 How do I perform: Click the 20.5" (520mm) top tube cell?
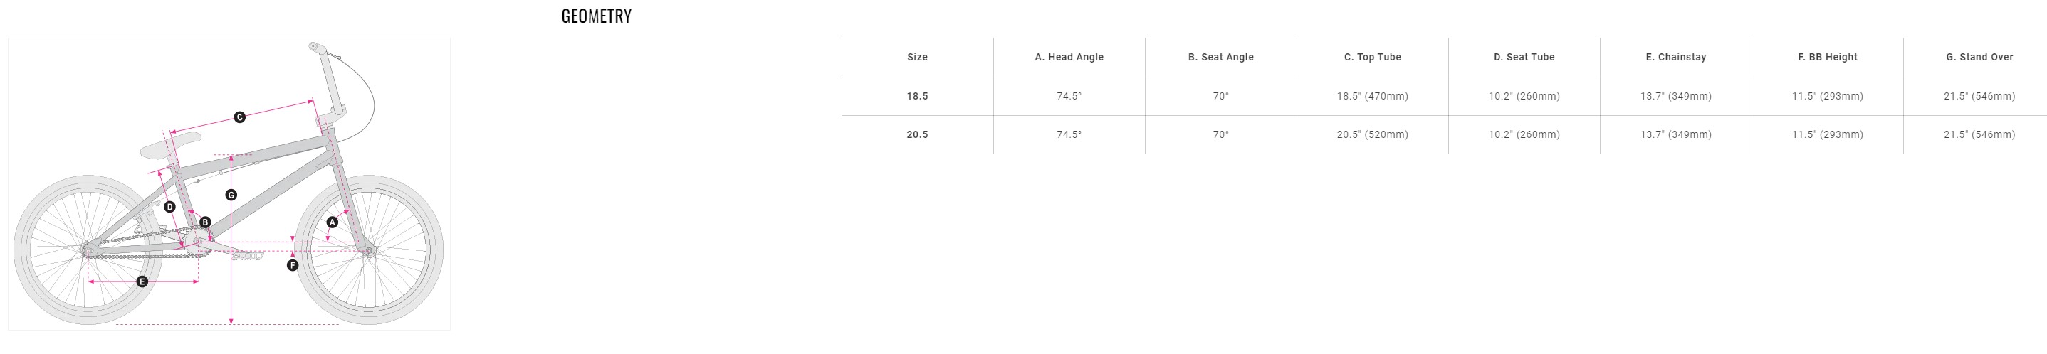[1372, 135]
